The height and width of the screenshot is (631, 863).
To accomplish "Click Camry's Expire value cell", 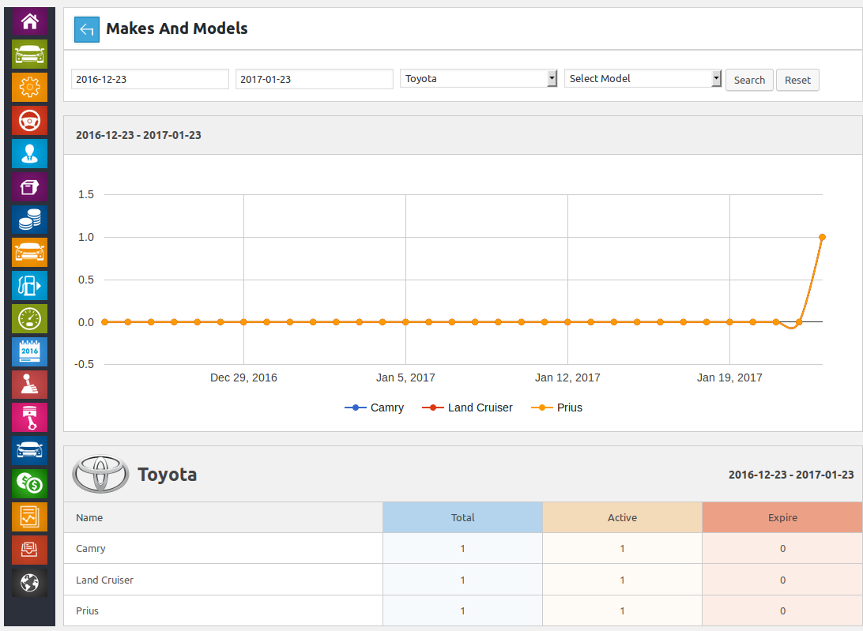I will click(x=782, y=549).
